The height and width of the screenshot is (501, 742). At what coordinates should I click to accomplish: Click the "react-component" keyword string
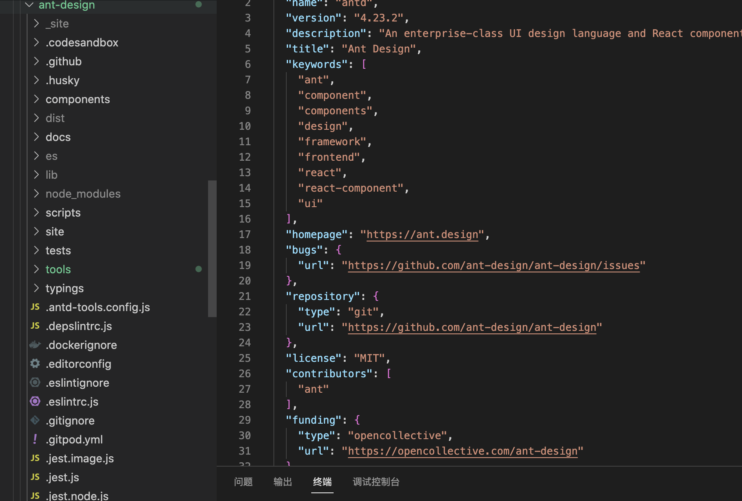click(351, 188)
